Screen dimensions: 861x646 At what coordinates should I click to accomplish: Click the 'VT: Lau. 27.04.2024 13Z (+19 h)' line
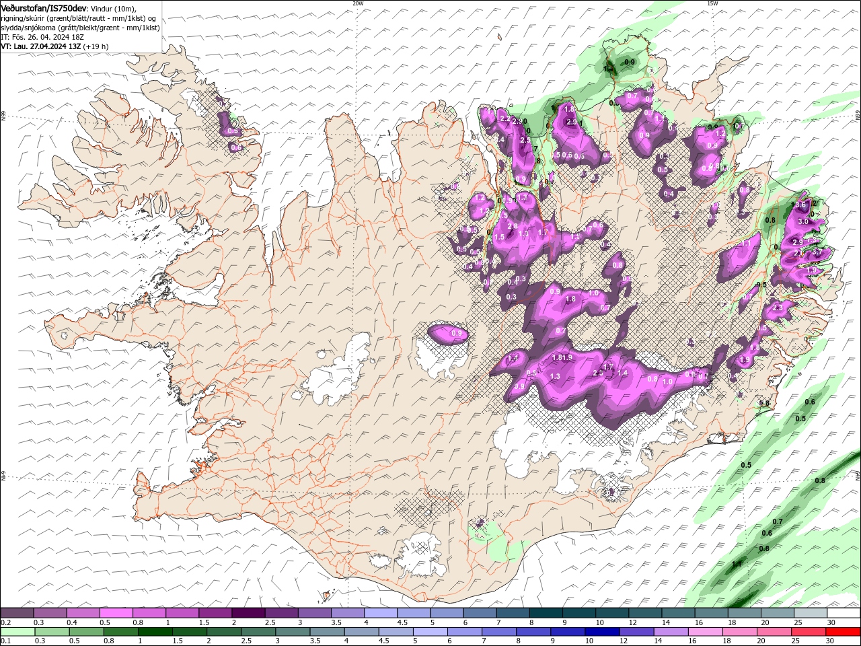54,46
